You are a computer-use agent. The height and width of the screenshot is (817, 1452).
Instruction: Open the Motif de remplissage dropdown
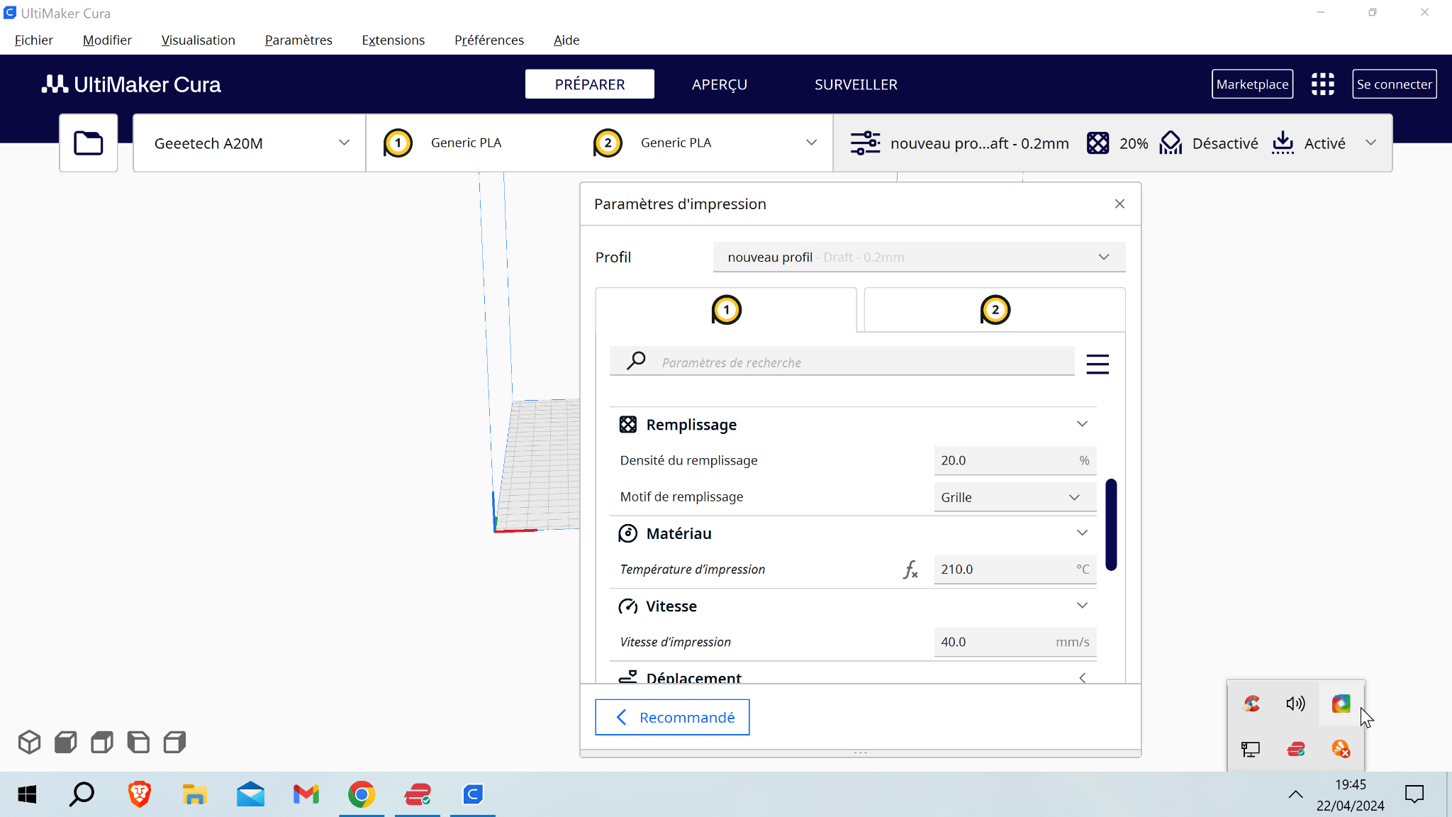(1015, 497)
